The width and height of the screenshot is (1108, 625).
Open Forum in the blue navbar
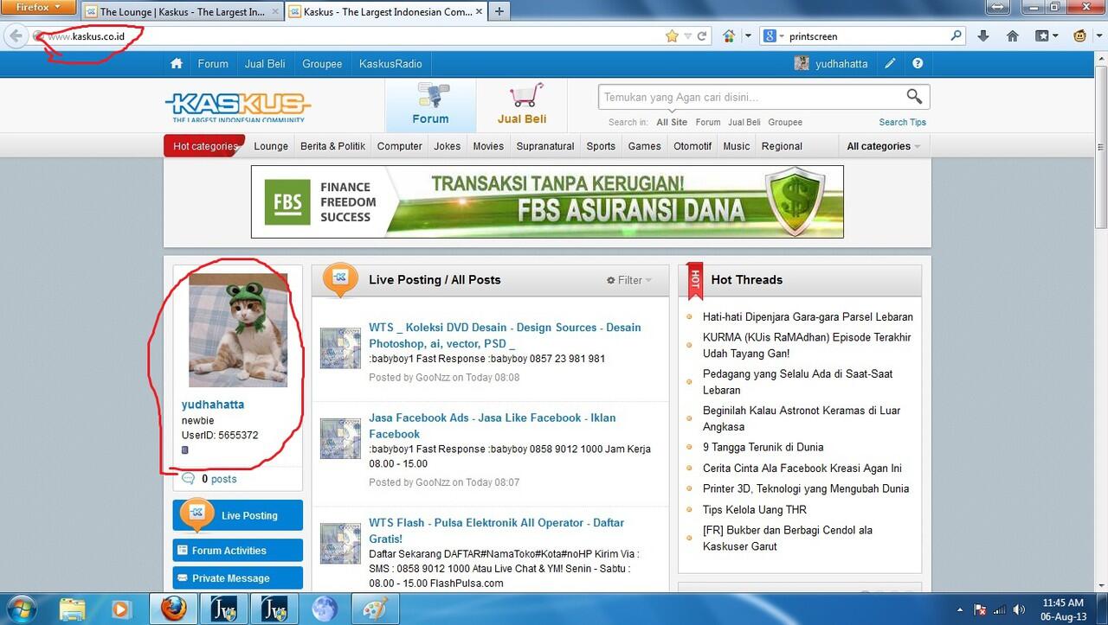coord(213,64)
